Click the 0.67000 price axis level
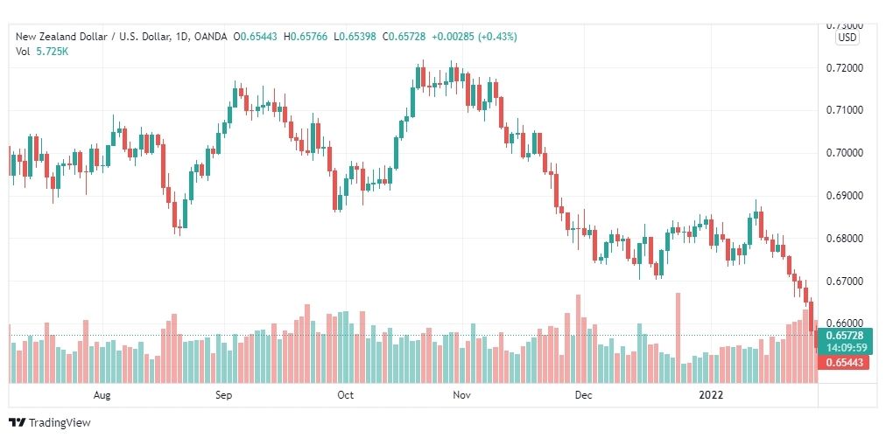This screenshot has height=438, width=886. (846, 282)
